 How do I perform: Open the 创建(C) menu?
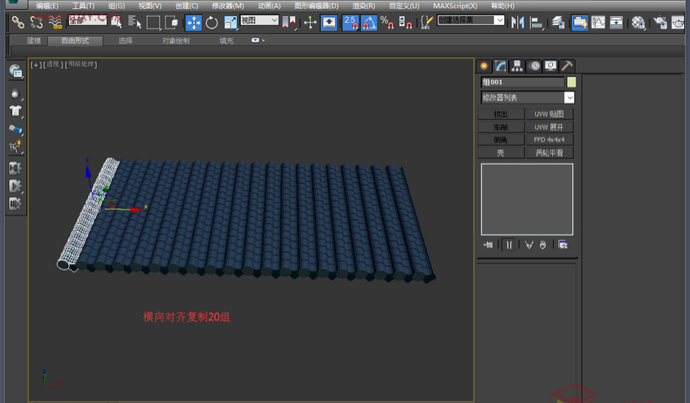tap(187, 6)
